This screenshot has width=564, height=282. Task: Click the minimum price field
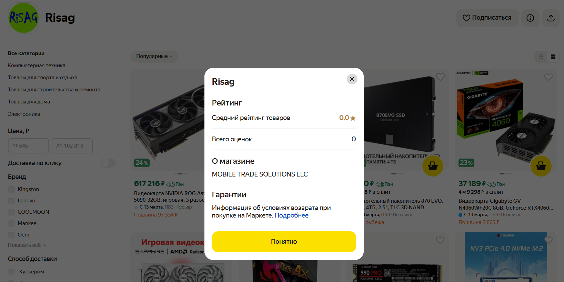pyautogui.click(x=28, y=146)
